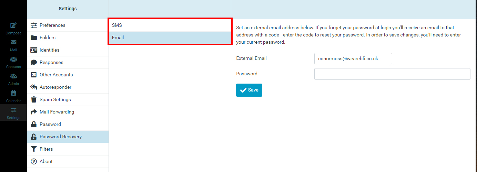Click the Settings sliders icon
This screenshot has height=172, width=477.
(13, 110)
